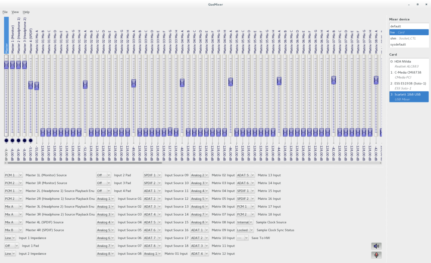
Task: Click the Matrix 03 Mix G slider handle
Action: (170, 132)
